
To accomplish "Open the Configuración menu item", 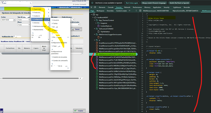I will (40, 19).
